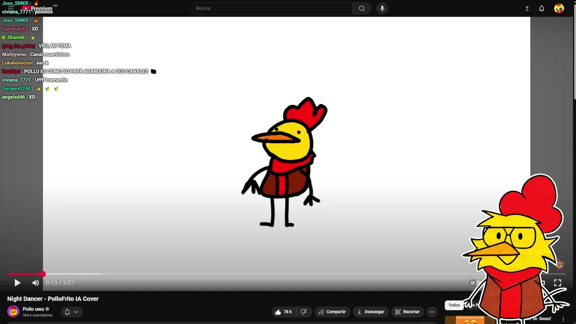The width and height of the screenshot is (576, 324).
Task: Open the subscription notification bell dropdown
Action: (71, 312)
